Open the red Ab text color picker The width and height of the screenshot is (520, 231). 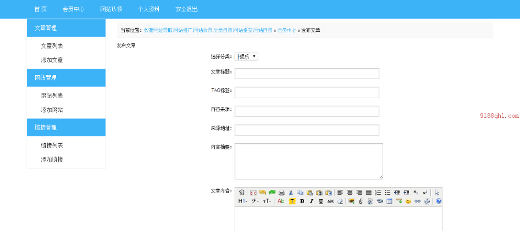click(x=281, y=201)
